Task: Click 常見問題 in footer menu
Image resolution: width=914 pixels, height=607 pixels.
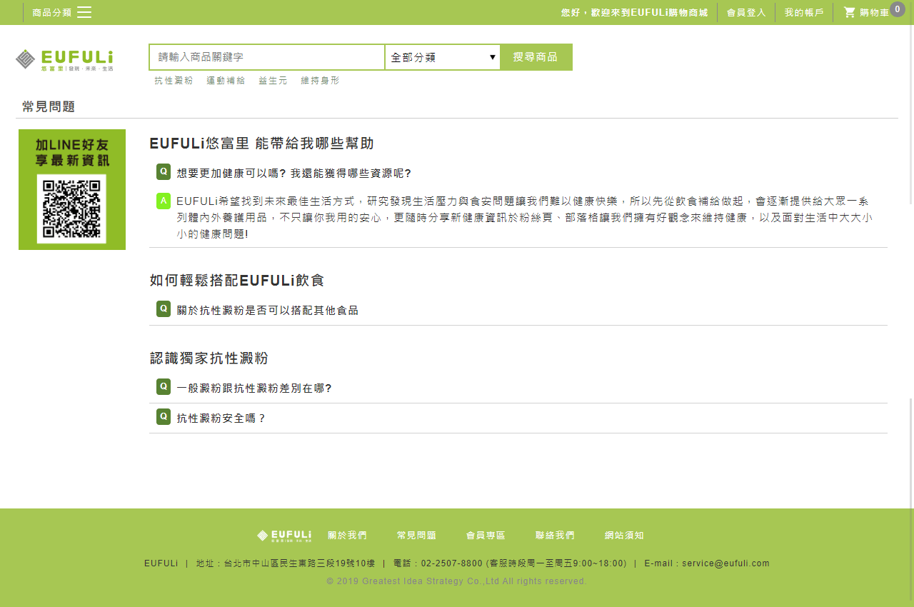Action: (416, 536)
